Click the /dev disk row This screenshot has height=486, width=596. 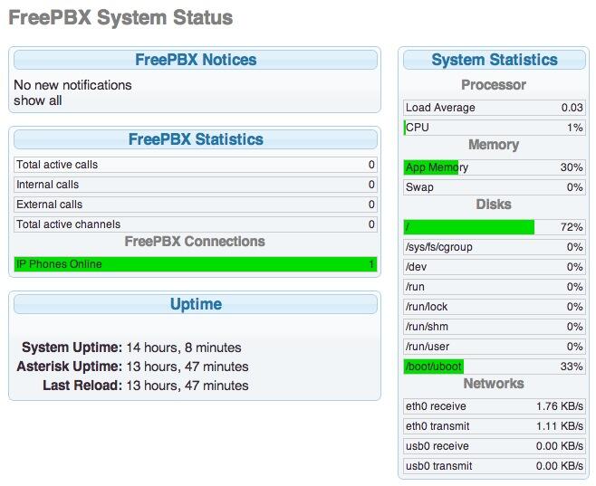tap(495, 267)
